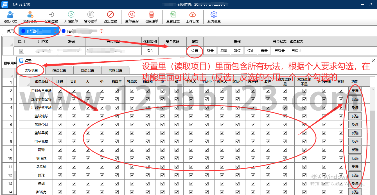Open the 登录设置 tab
This screenshot has width=377, height=195.
pos(87,70)
